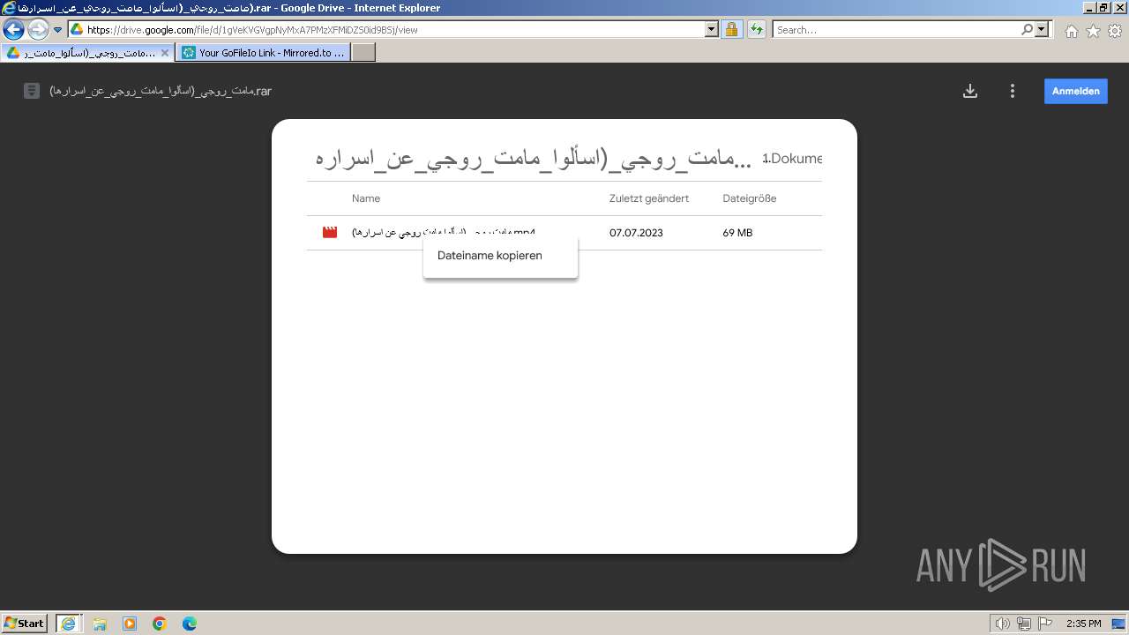Click the search magnifier icon

(1027, 30)
